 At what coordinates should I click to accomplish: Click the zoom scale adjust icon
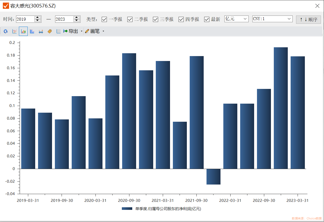point(41,31)
